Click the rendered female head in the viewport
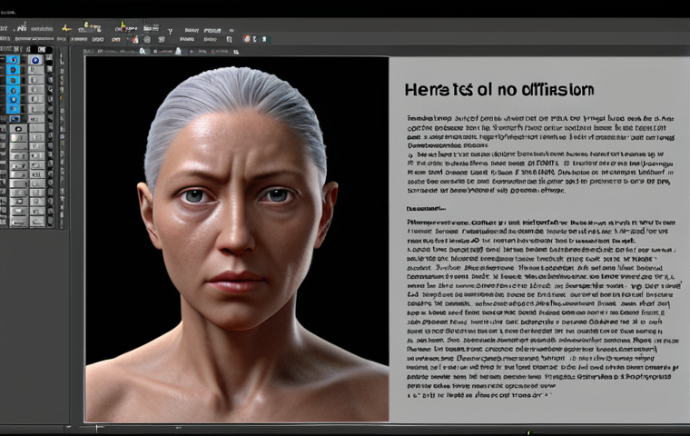This screenshot has height=436, width=690. 238,198
